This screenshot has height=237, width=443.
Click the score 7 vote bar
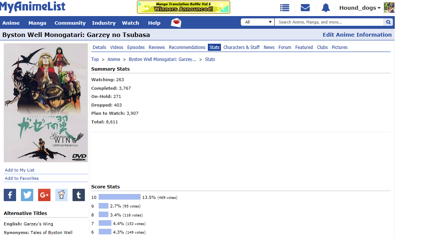pos(105,224)
